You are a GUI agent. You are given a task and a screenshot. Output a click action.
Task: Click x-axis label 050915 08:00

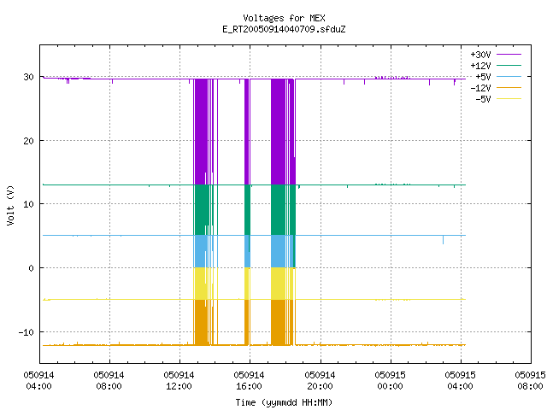[x=530, y=381]
